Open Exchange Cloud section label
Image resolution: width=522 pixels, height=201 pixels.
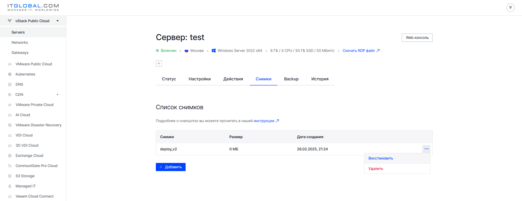click(29, 156)
